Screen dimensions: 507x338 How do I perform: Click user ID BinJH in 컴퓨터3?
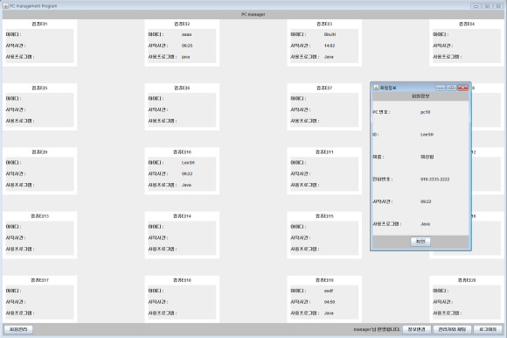[330, 34]
